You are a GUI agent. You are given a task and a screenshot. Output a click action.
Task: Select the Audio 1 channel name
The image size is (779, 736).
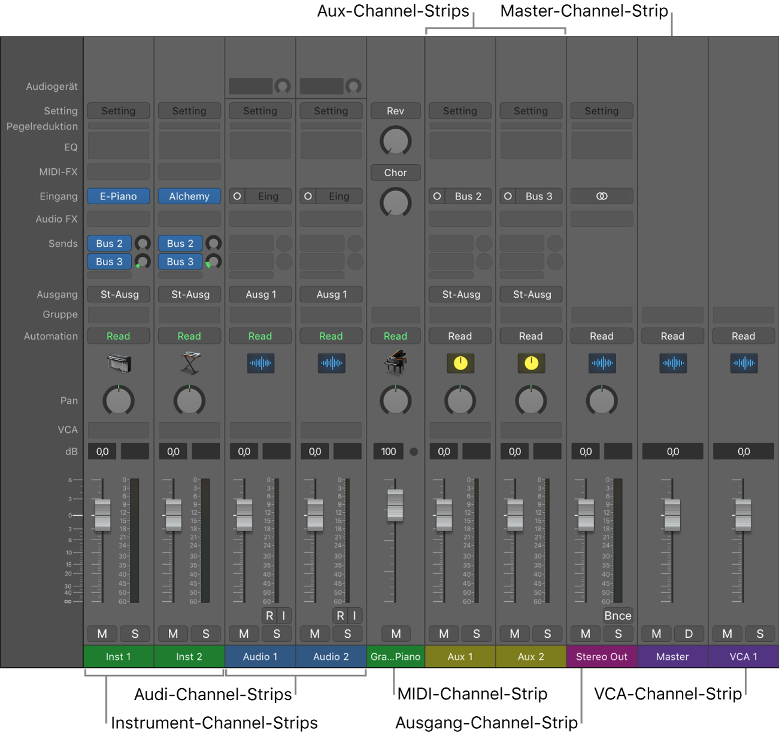pyautogui.click(x=260, y=656)
